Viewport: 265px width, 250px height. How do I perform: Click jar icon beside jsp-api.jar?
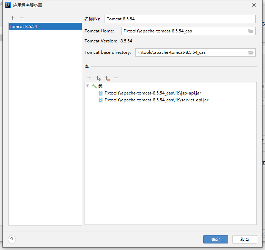(100, 93)
